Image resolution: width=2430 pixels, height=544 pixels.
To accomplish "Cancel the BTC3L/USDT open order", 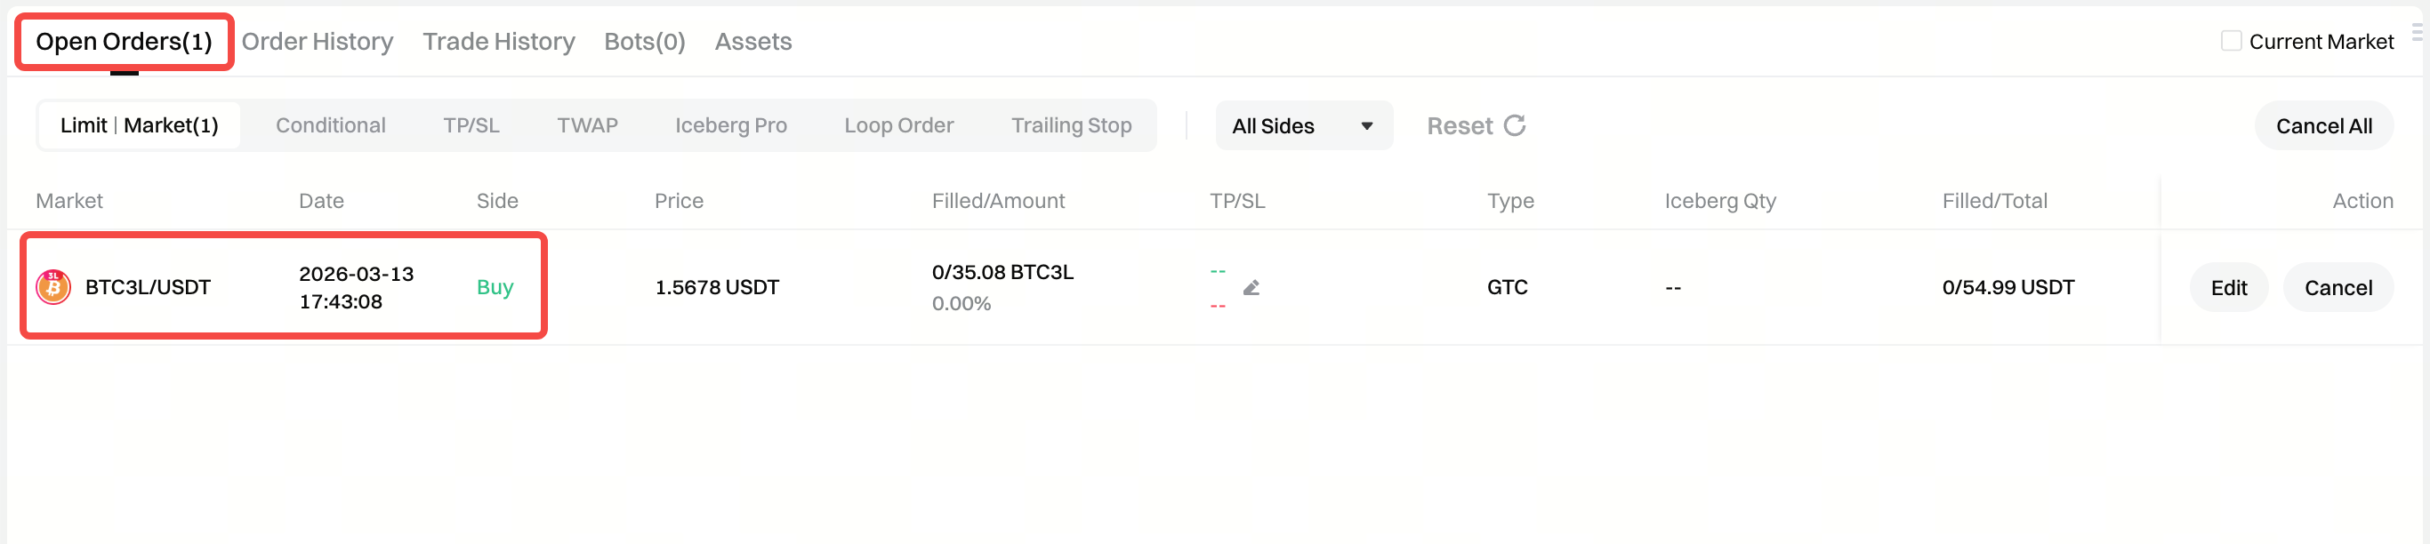I will tap(2337, 288).
